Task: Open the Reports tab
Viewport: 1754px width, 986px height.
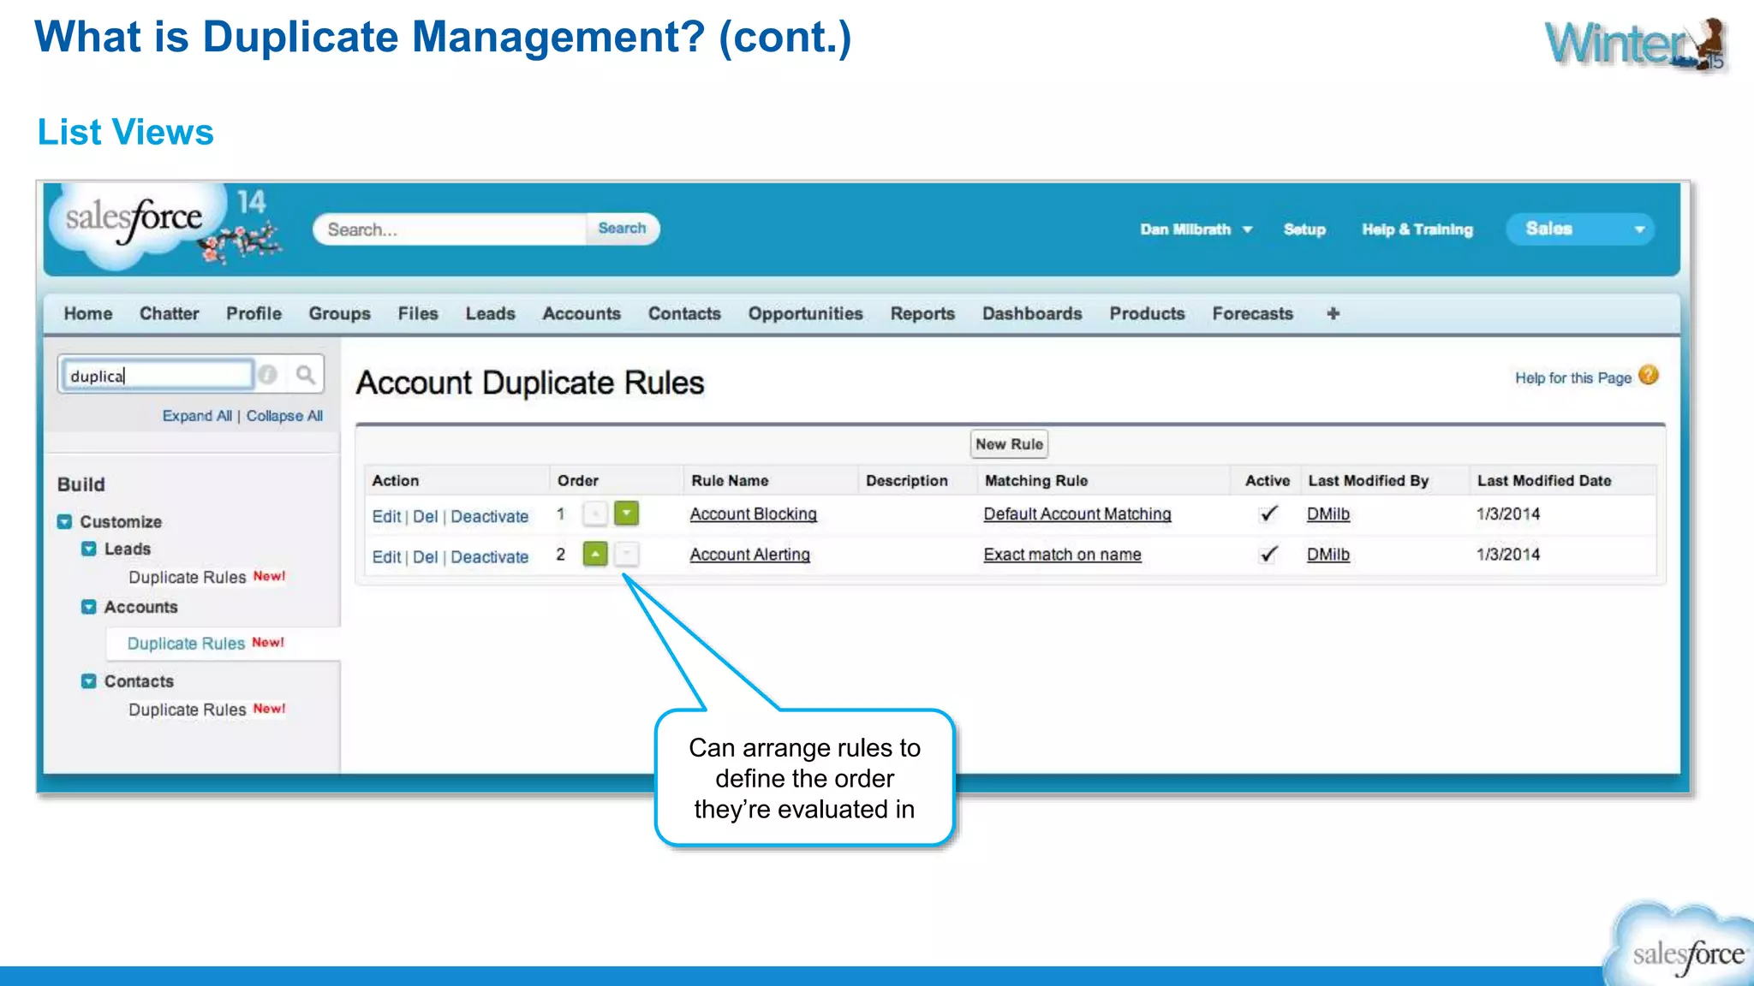Action: pyautogui.click(x=922, y=313)
